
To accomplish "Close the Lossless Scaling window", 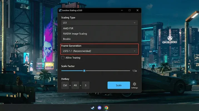I will (138, 10).
